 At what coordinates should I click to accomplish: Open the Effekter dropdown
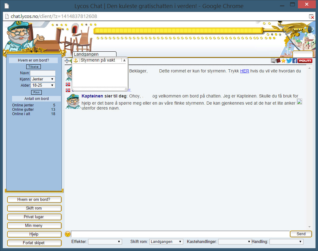105,242
